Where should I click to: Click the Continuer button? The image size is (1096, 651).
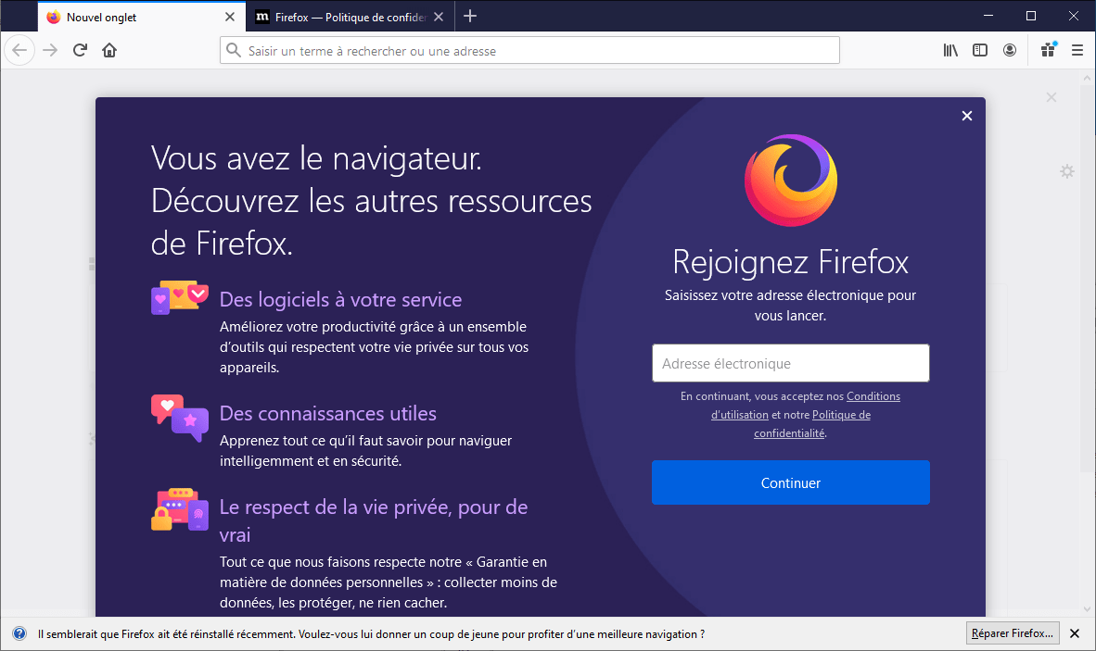[x=791, y=482]
